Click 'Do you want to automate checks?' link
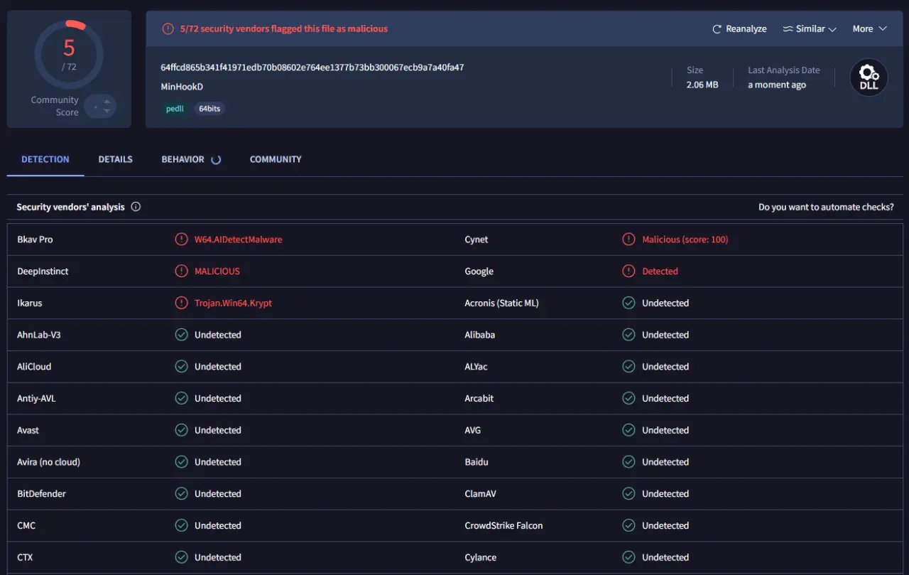909x575 pixels. tap(826, 208)
